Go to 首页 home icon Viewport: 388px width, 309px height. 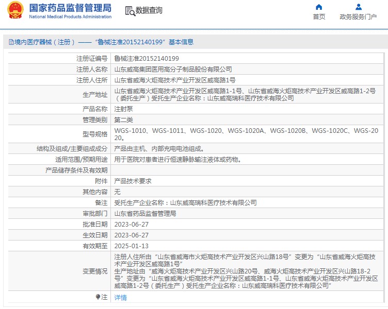(x=319, y=7)
